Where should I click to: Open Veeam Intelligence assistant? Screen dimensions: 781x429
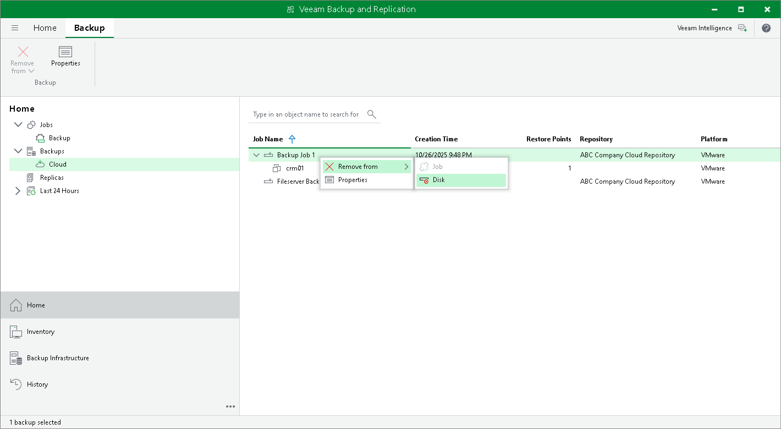pos(712,28)
